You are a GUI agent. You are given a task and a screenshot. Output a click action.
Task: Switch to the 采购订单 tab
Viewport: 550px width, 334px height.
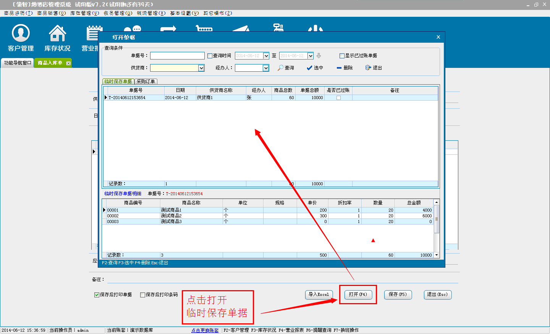pyautogui.click(x=146, y=82)
